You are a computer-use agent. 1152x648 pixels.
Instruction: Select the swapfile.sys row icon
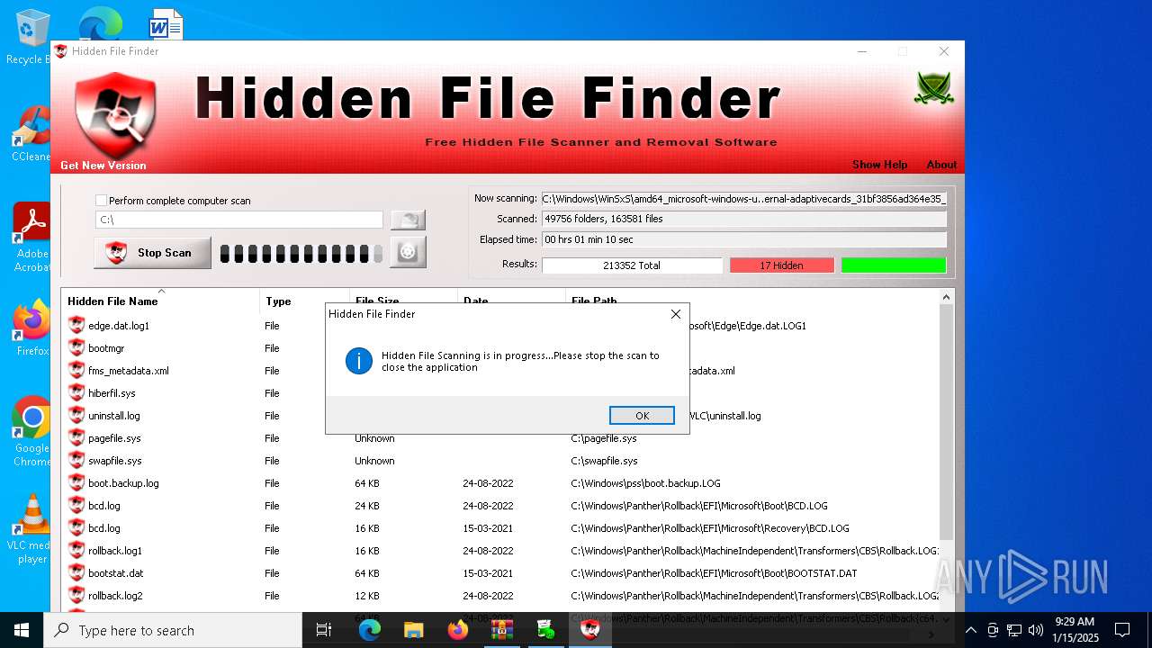(76, 461)
